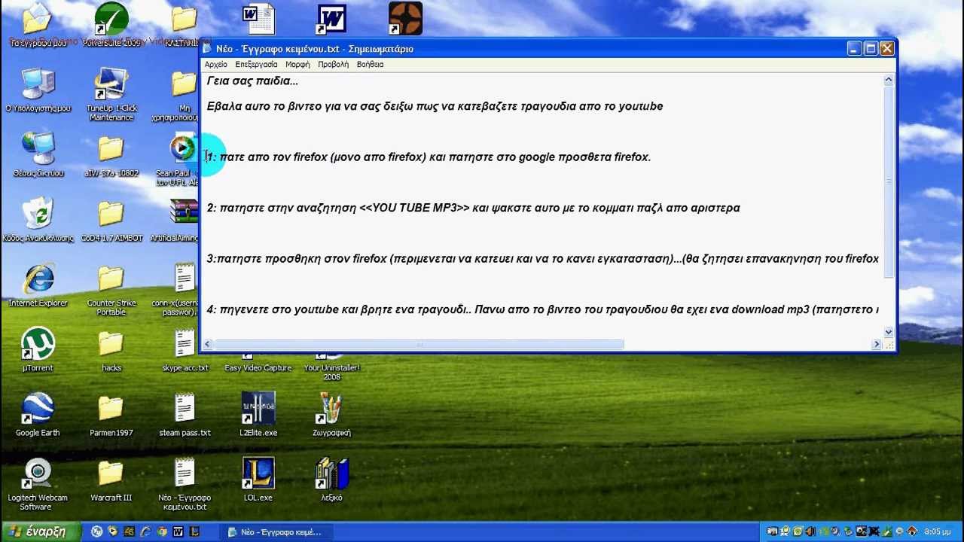The image size is (964, 542).
Task: Click the notepad vertical scroll up arrow
Action: 889,80
